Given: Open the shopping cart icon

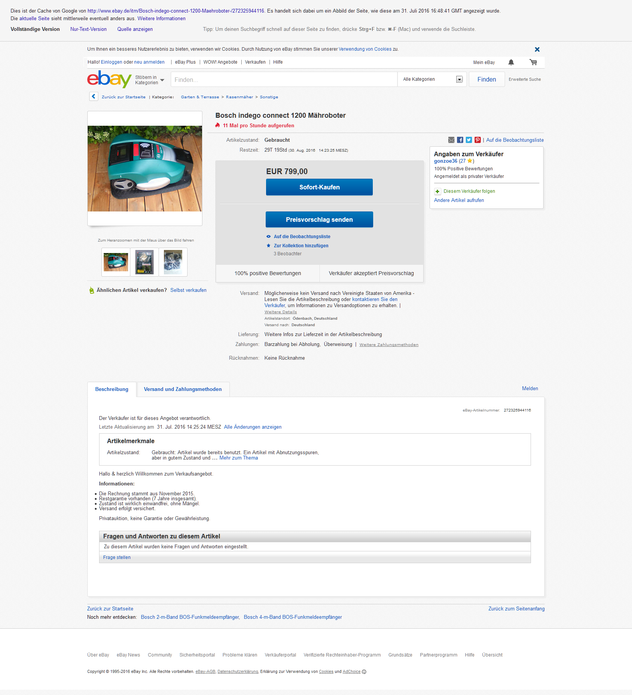Looking at the screenshot, I should 533,62.
